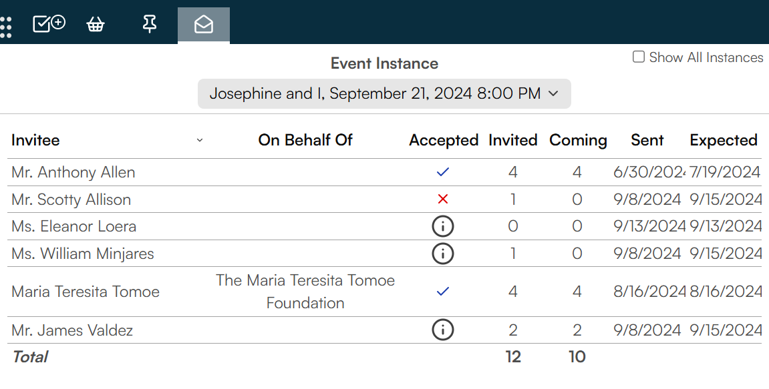Click the Invitee column header
Screen dimensions: 769x389
pyautogui.click(x=35, y=140)
